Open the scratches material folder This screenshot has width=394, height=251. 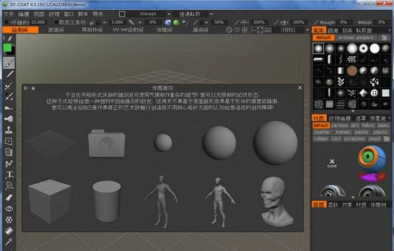(354, 138)
